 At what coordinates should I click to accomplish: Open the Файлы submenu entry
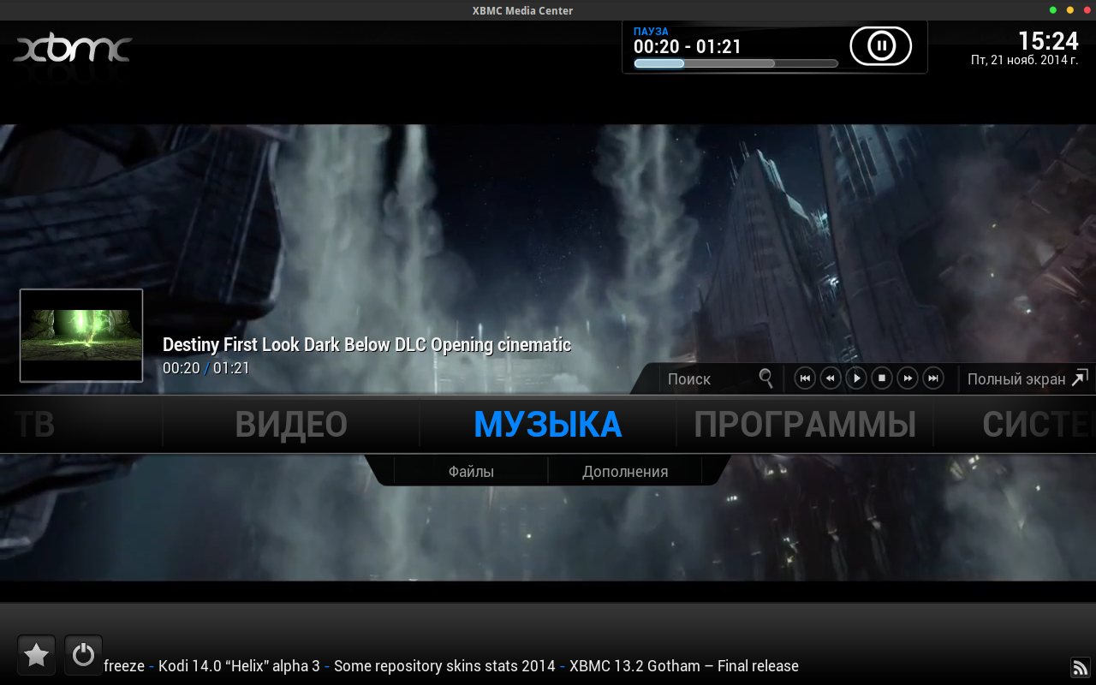click(471, 472)
